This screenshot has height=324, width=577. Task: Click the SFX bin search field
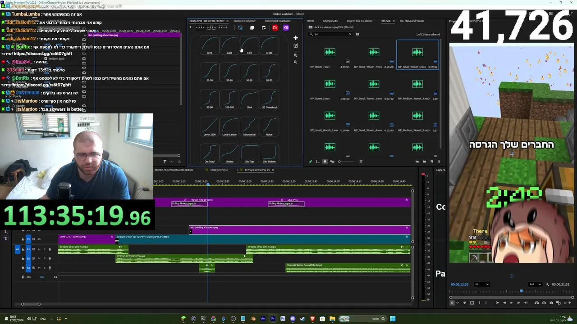330,34
